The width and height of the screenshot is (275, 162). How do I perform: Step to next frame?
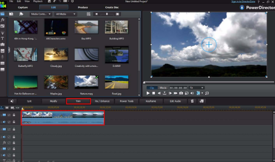click(170, 93)
